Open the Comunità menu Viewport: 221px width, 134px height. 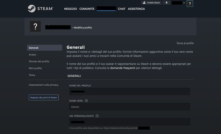(87, 9)
